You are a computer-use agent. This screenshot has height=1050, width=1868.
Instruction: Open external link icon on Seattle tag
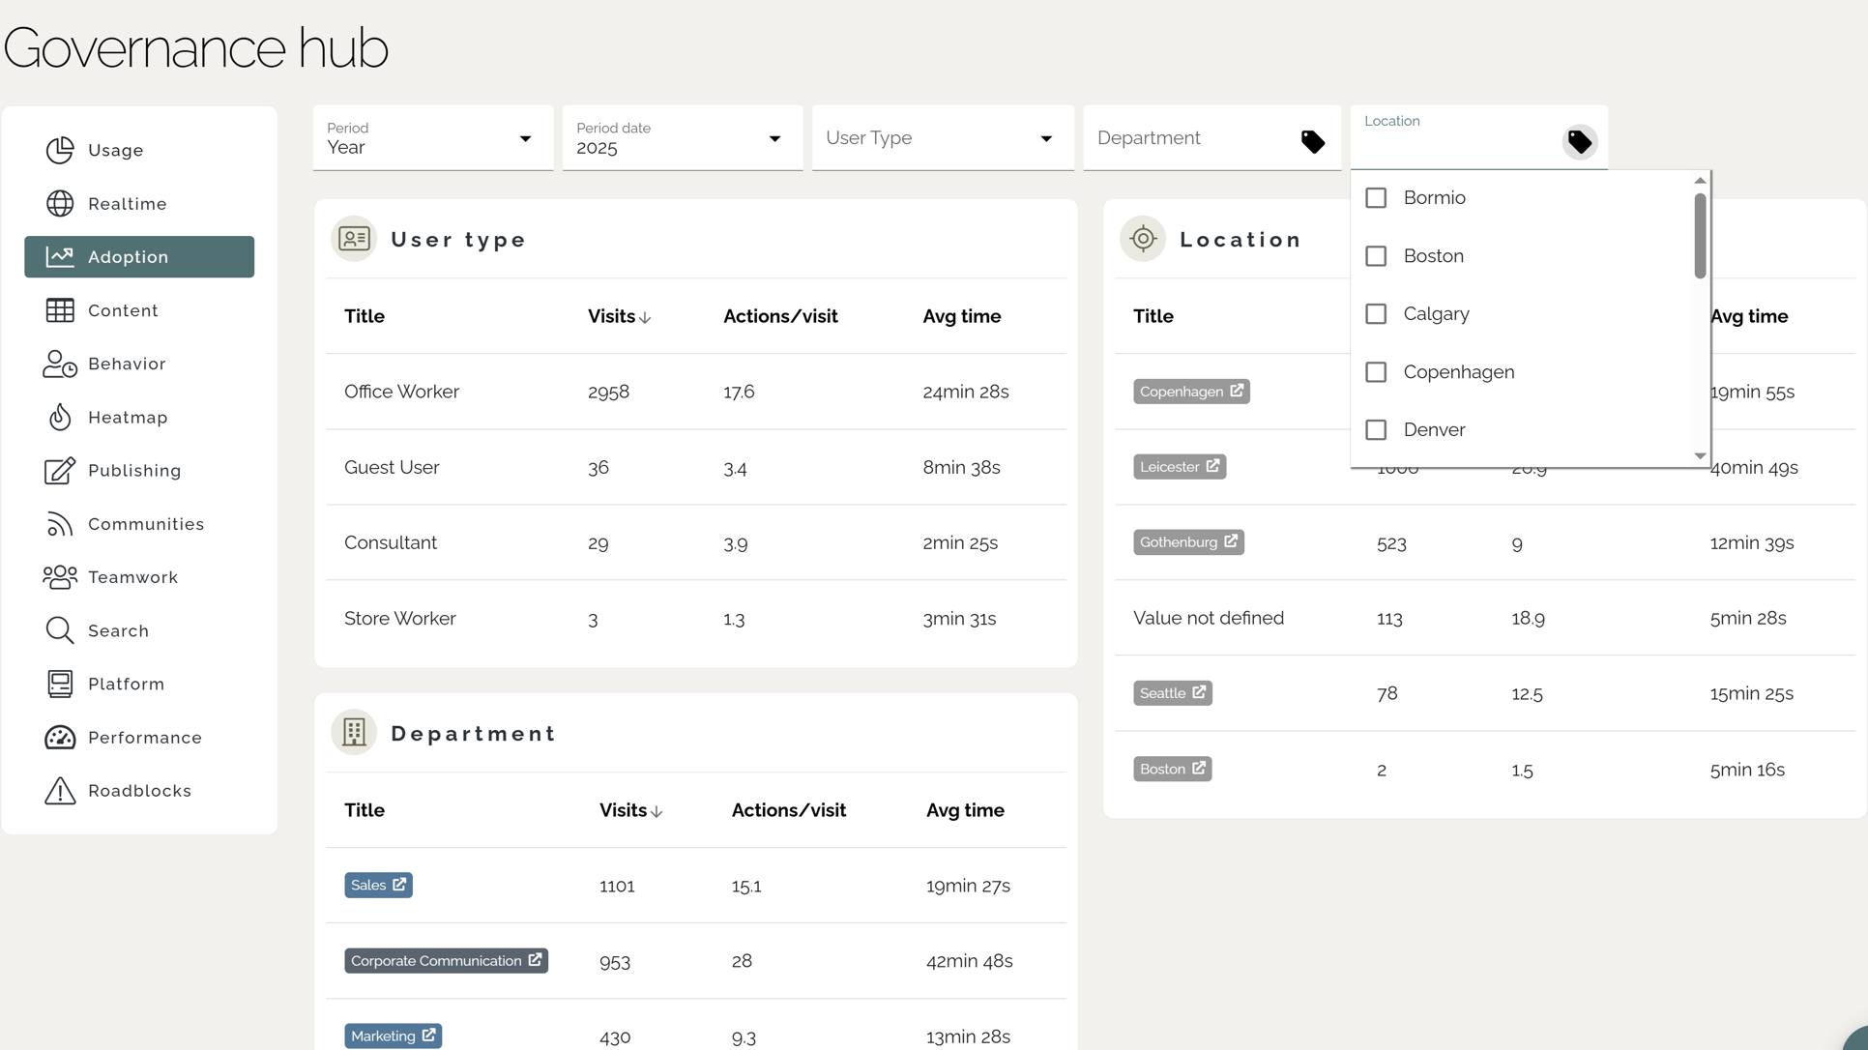(x=1199, y=692)
